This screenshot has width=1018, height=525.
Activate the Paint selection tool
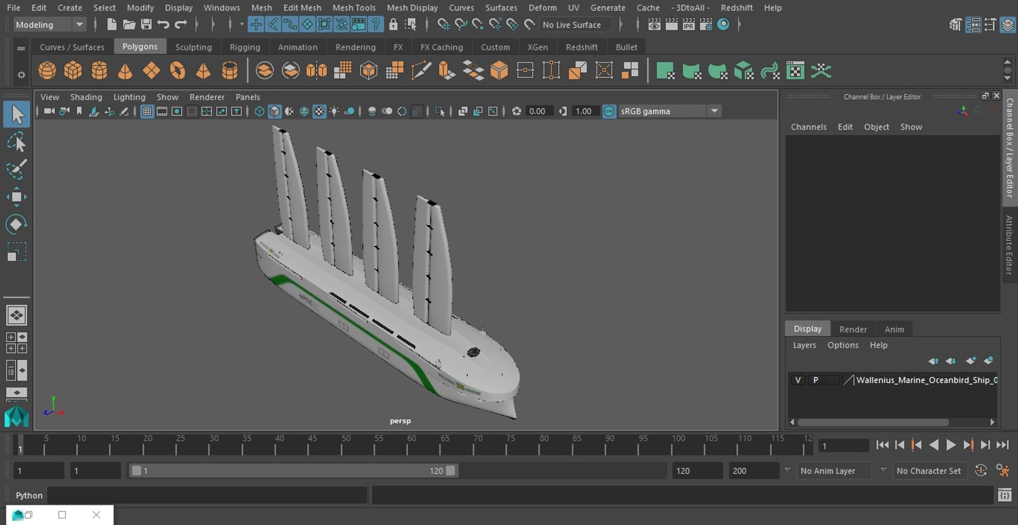click(x=16, y=170)
